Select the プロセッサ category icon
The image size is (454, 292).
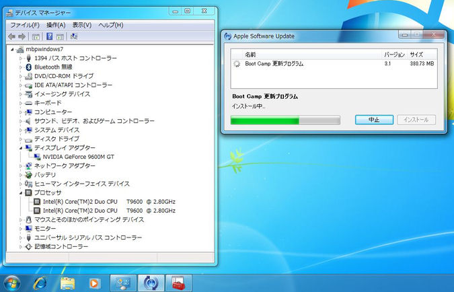(28, 192)
